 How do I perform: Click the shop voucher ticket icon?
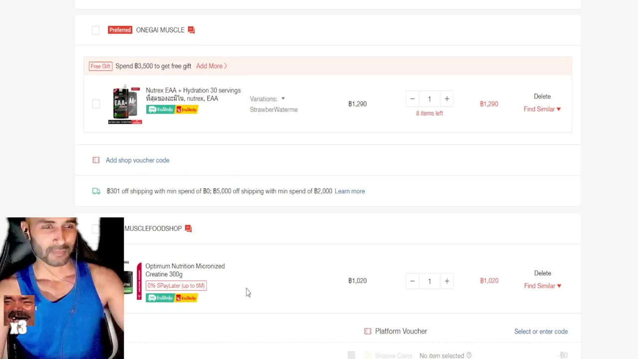pyautogui.click(x=96, y=160)
